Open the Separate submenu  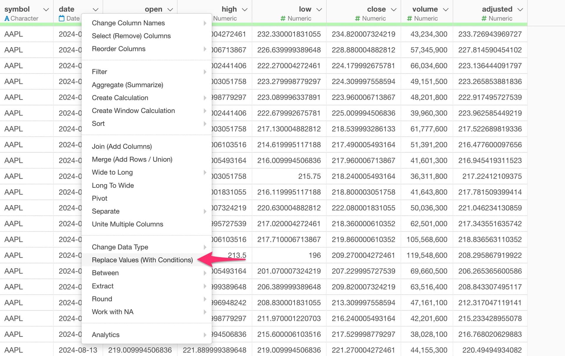(147, 211)
